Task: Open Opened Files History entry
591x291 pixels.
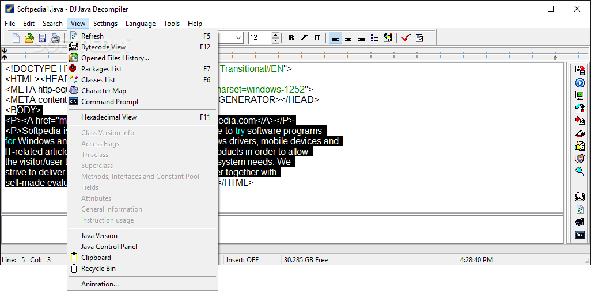Action: coord(142,58)
